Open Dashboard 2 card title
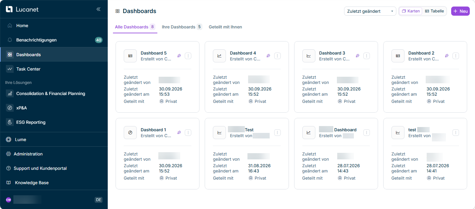The width and height of the screenshot is (475, 209). (421, 53)
